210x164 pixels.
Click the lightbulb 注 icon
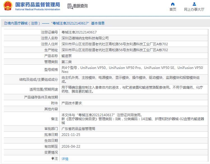click(53, 159)
